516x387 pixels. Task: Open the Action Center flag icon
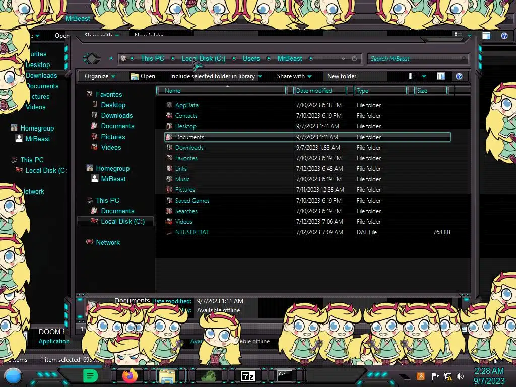pyautogui.click(x=435, y=376)
